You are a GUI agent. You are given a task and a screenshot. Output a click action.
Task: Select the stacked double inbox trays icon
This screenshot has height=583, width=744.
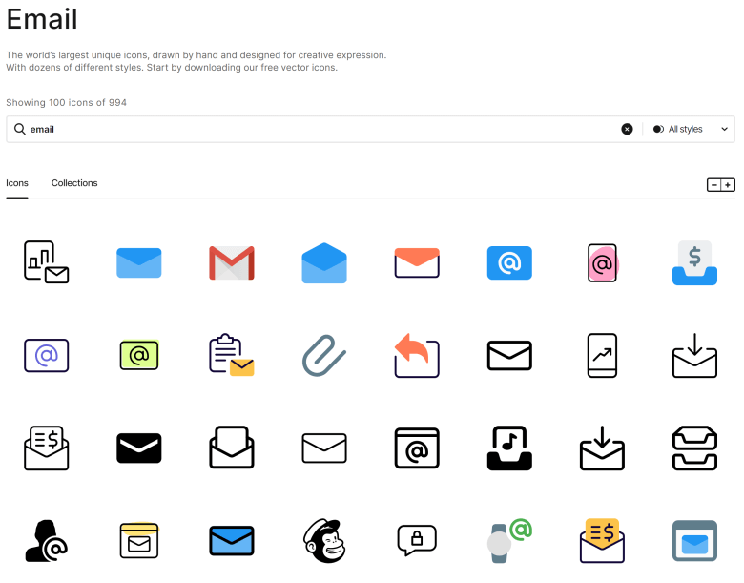tap(694, 448)
